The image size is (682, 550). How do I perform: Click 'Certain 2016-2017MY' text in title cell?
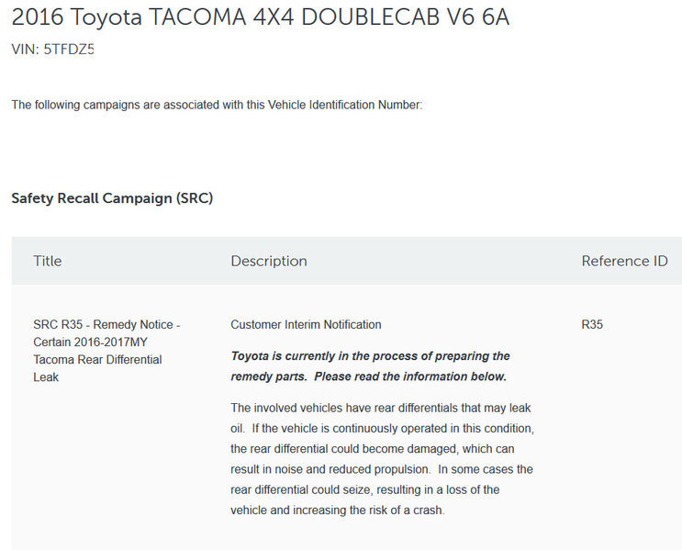90,342
